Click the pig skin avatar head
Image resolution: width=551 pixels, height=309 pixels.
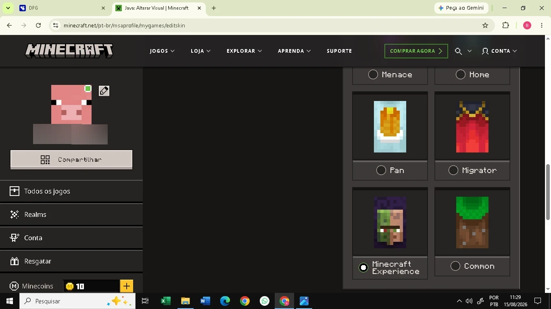(71, 105)
